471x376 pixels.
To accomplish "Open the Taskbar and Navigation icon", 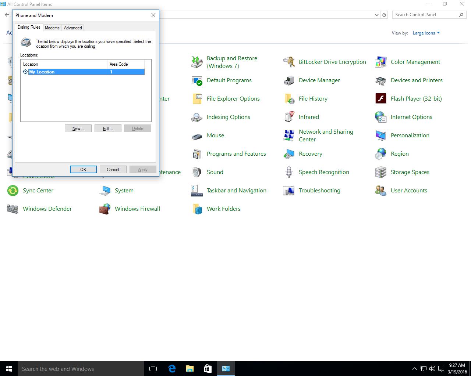I will point(197,191).
